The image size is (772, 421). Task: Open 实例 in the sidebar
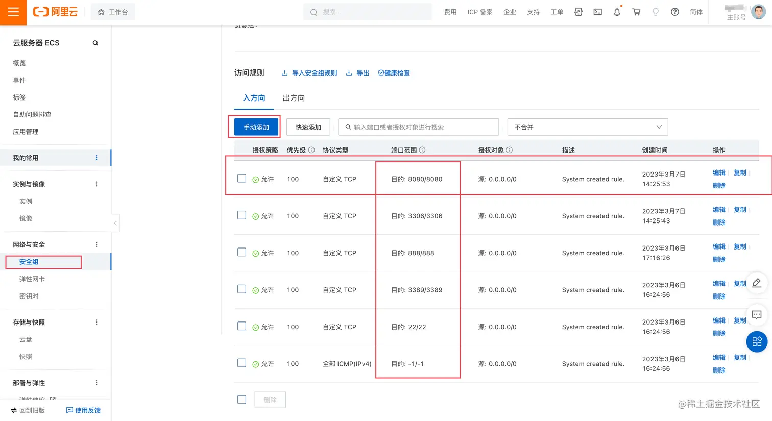pyautogui.click(x=26, y=201)
